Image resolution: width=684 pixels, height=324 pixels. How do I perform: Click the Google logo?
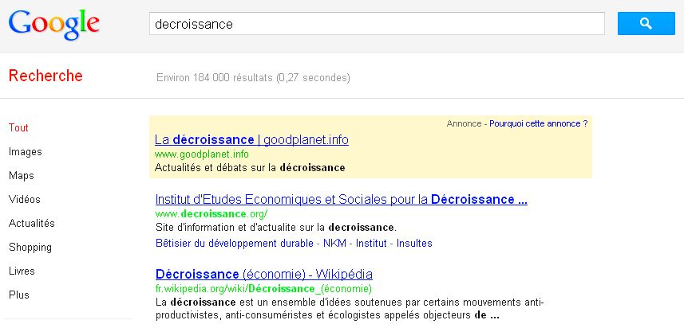[54, 25]
